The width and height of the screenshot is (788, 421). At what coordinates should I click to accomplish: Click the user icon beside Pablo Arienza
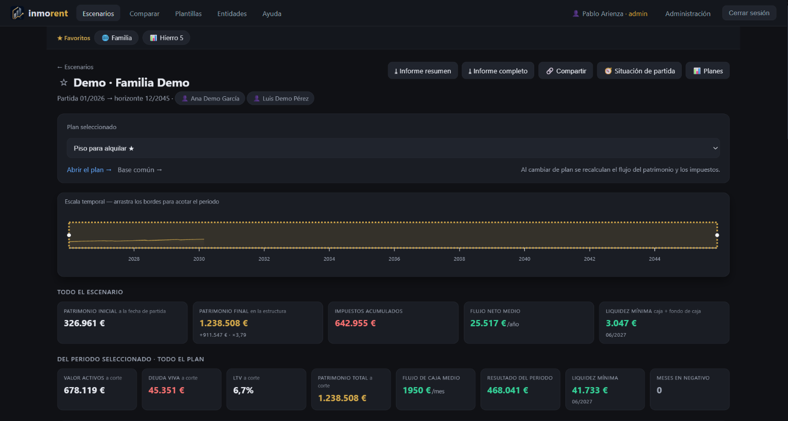[x=576, y=14]
